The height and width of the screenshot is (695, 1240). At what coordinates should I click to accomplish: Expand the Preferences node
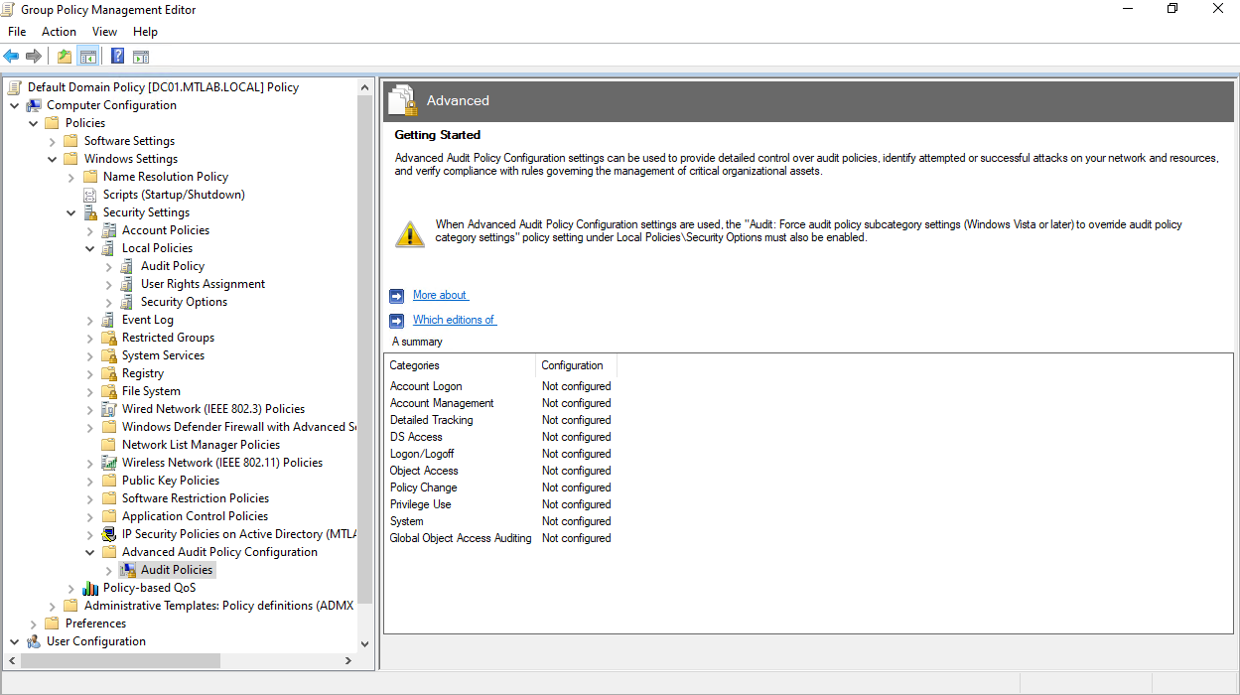click(33, 624)
